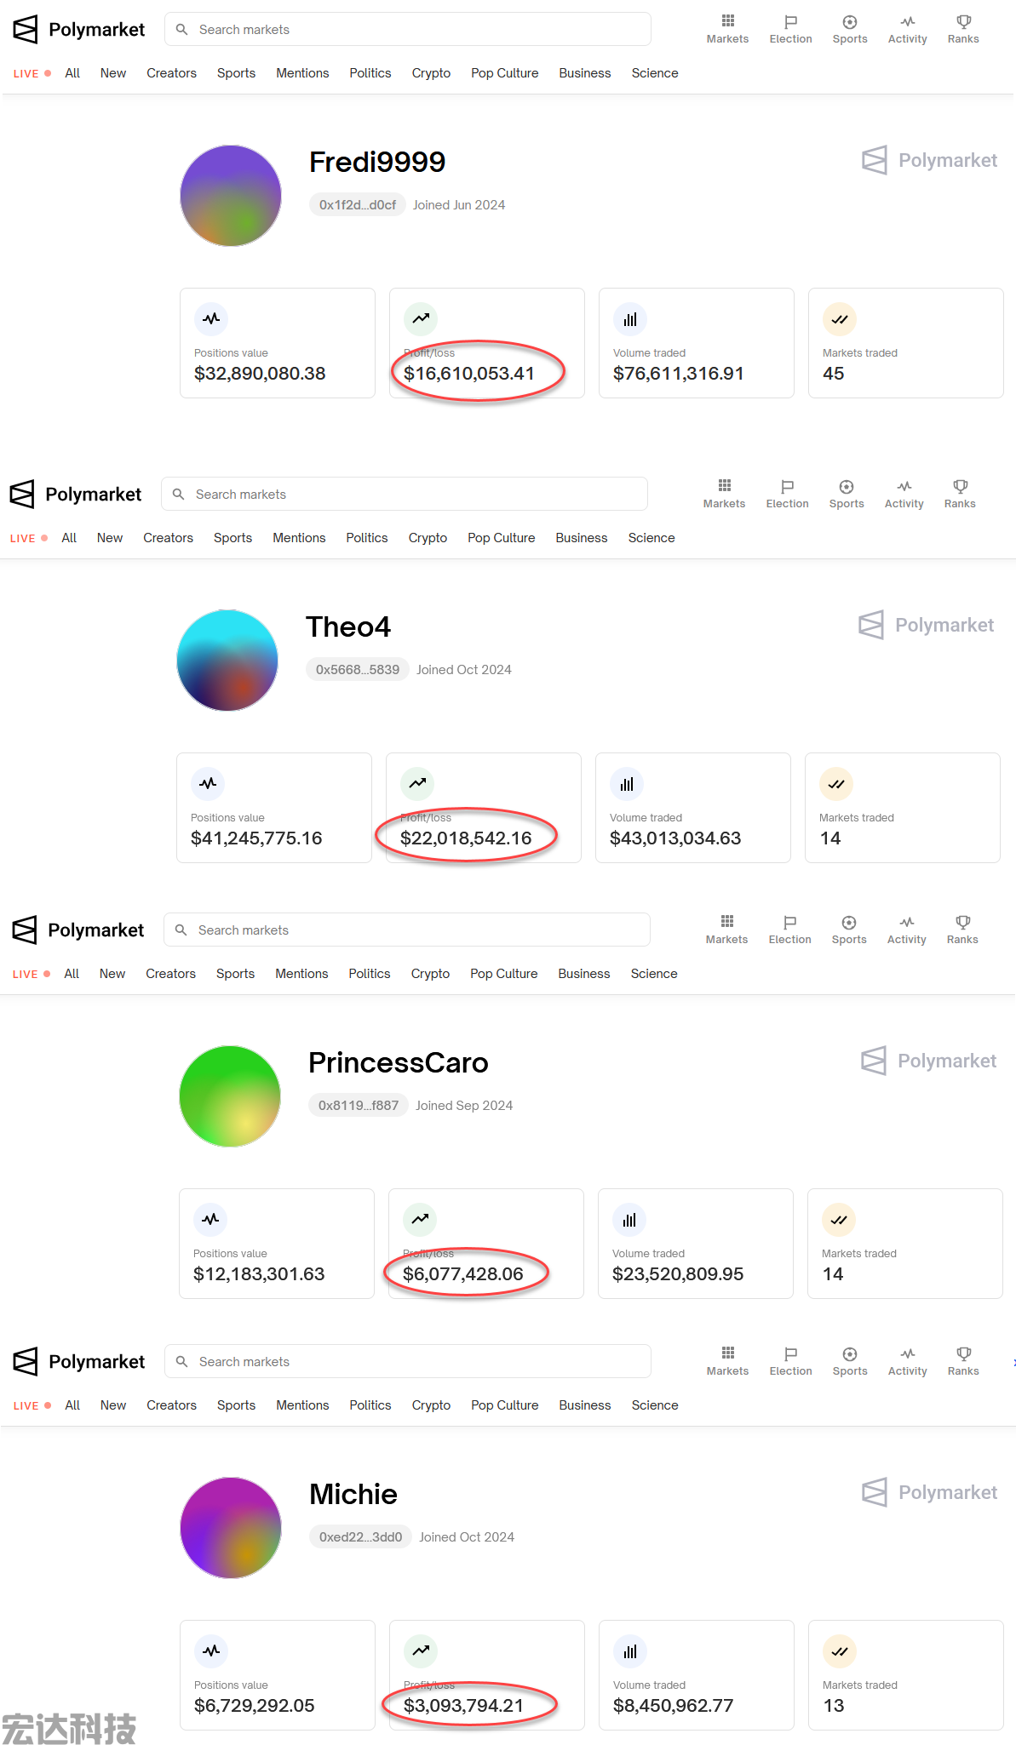Click PrincessCaro's green profile avatar

[x=230, y=1096]
